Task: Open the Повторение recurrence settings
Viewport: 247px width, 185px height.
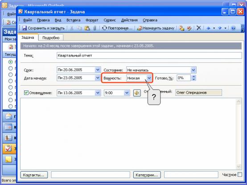Action: click(x=117, y=28)
